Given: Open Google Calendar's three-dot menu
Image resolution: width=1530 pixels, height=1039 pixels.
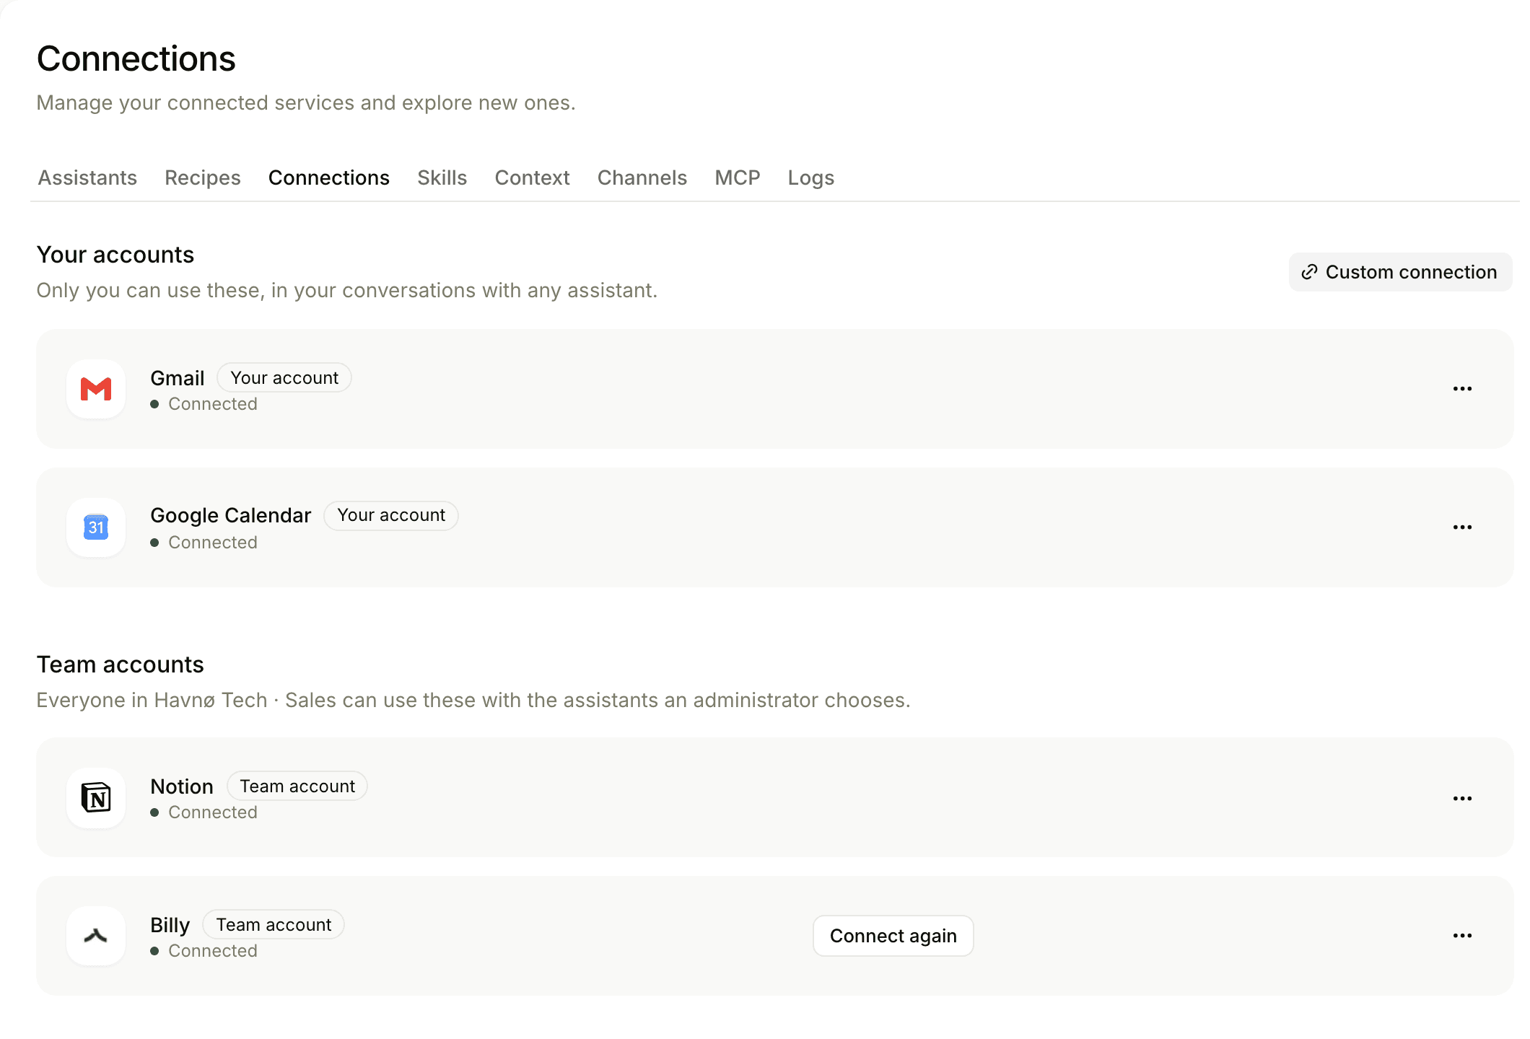Looking at the screenshot, I should (x=1462, y=527).
